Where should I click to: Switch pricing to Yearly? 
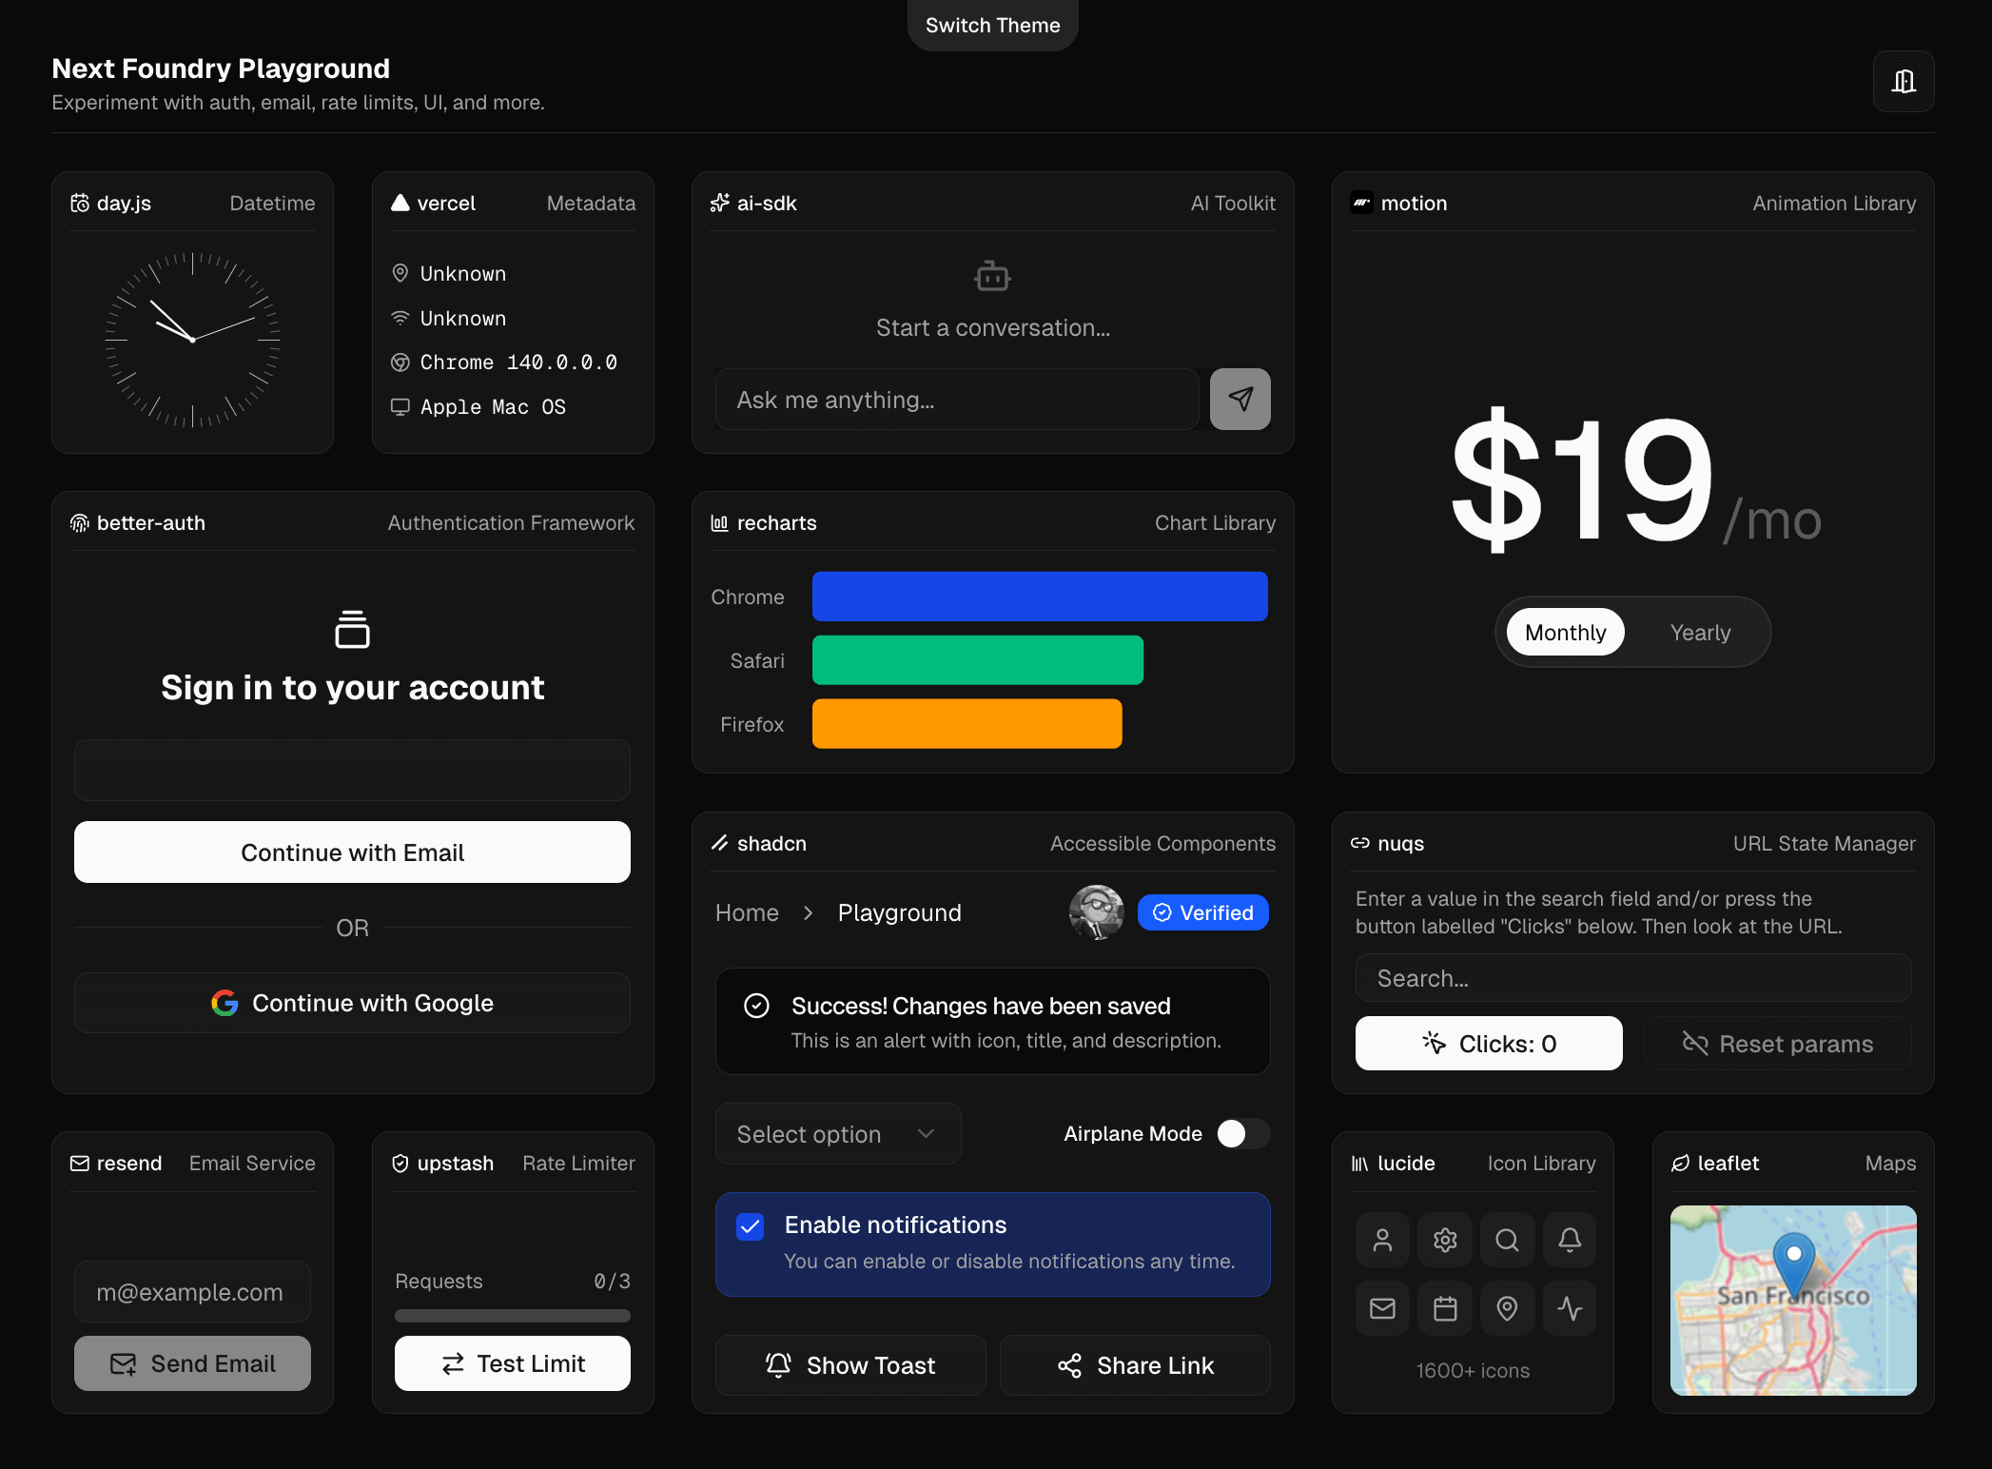click(x=1700, y=633)
